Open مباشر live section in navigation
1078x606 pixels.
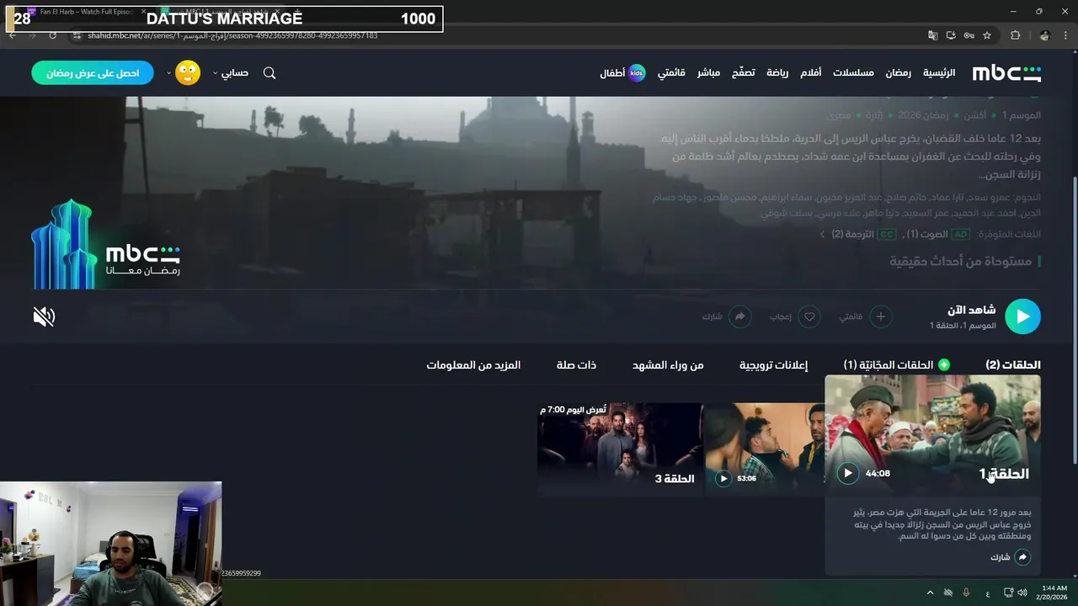click(x=708, y=73)
